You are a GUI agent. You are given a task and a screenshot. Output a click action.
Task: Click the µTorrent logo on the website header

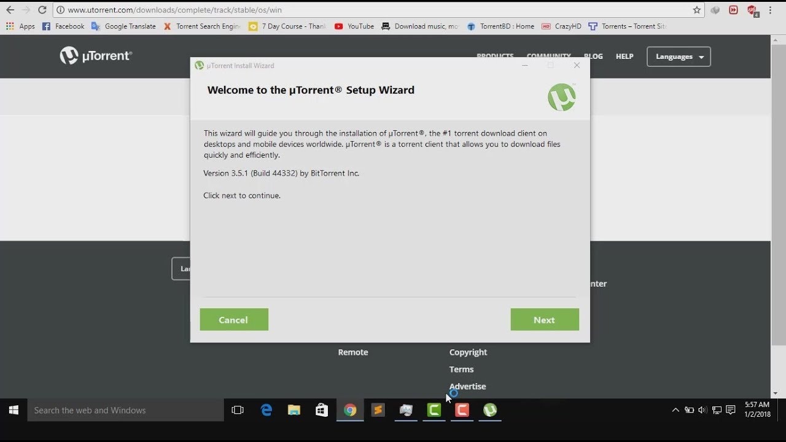96,56
